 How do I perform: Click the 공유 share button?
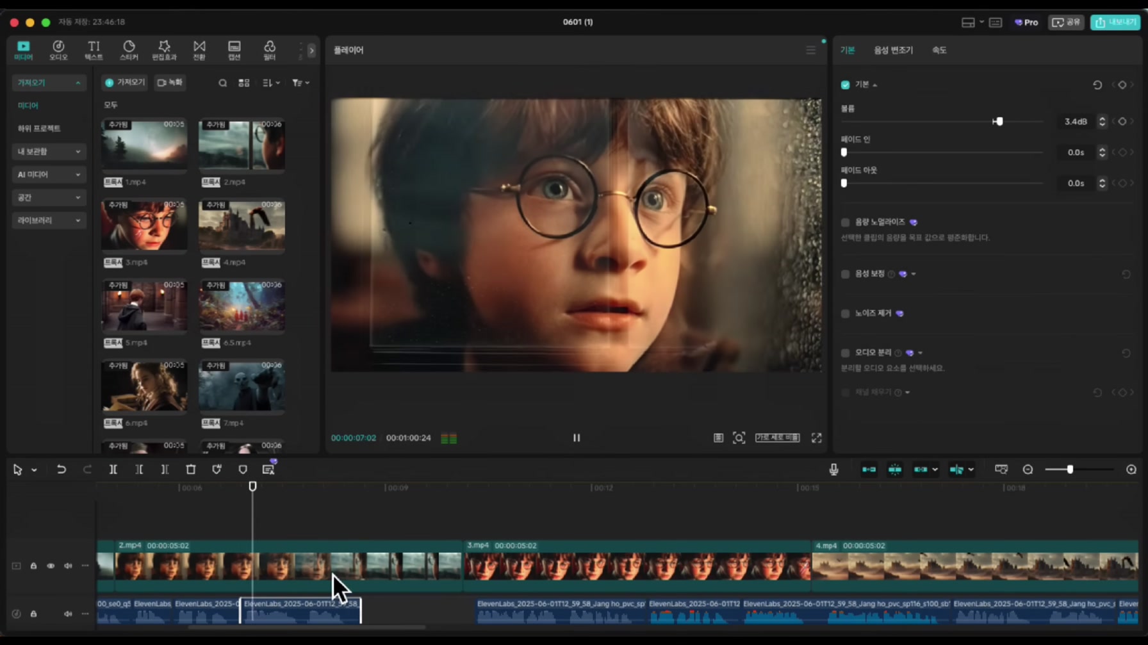pos(1066,22)
